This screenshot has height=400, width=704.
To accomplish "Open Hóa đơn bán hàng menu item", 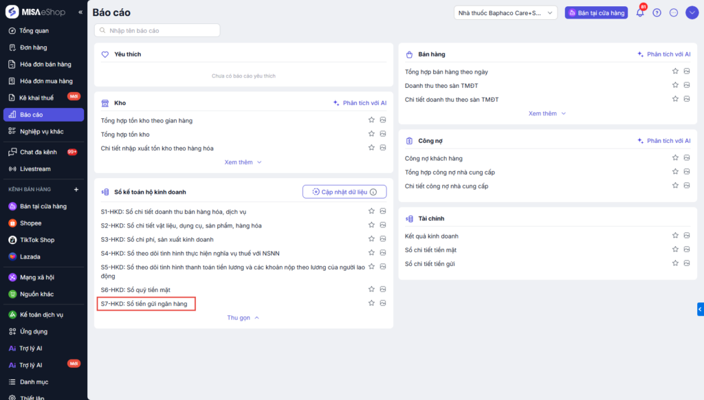I will click(45, 65).
